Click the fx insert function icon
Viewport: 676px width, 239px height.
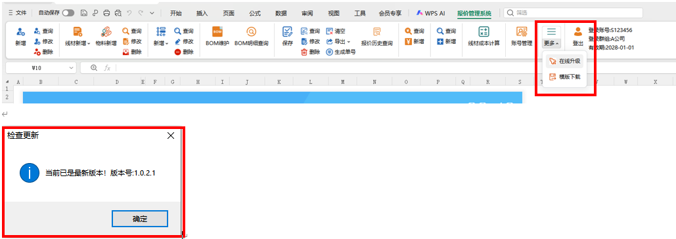tap(107, 68)
